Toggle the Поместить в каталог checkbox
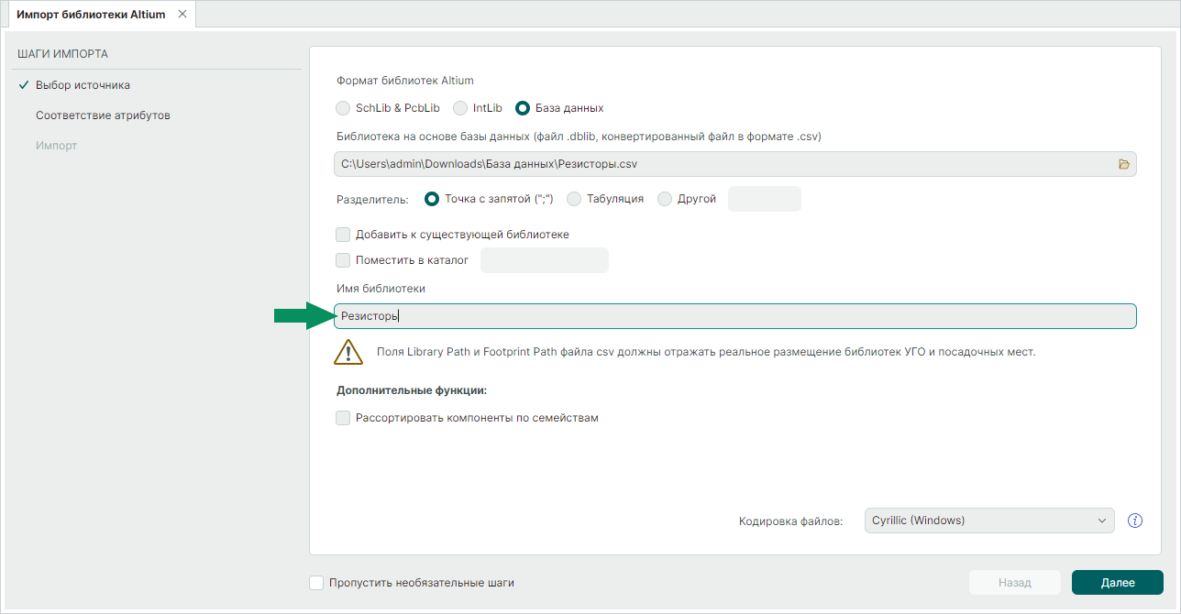Image resolution: width=1181 pixels, height=614 pixels. tap(344, 260)
